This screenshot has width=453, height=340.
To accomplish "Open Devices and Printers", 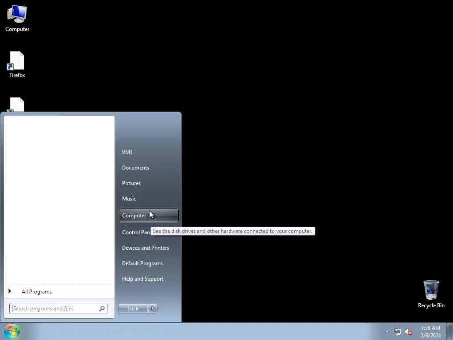I will [x=149, y=248].
